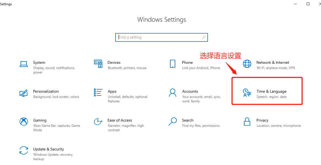Click the Update & Security arrows icon
The width and height of the screenshot is (321, 165).
(23, 150)
